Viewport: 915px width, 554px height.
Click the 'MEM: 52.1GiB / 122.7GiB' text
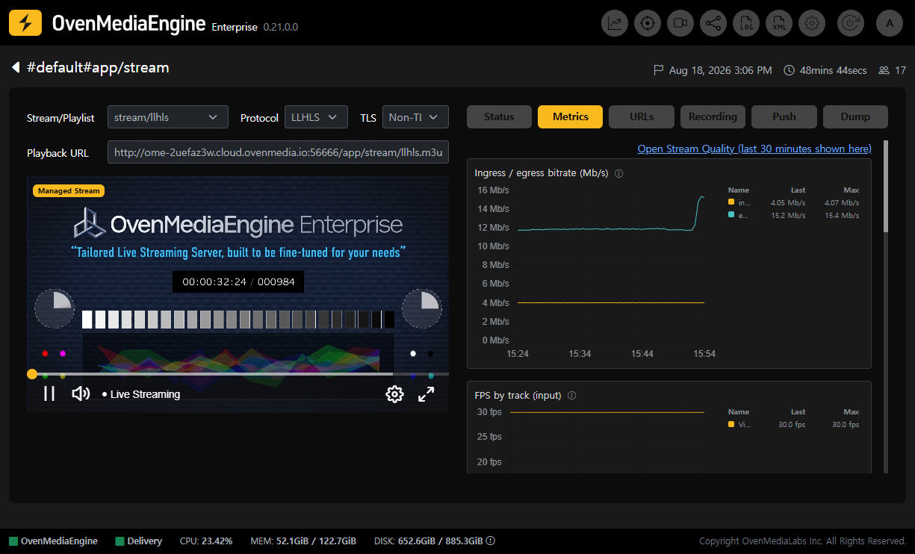[303, 541]
